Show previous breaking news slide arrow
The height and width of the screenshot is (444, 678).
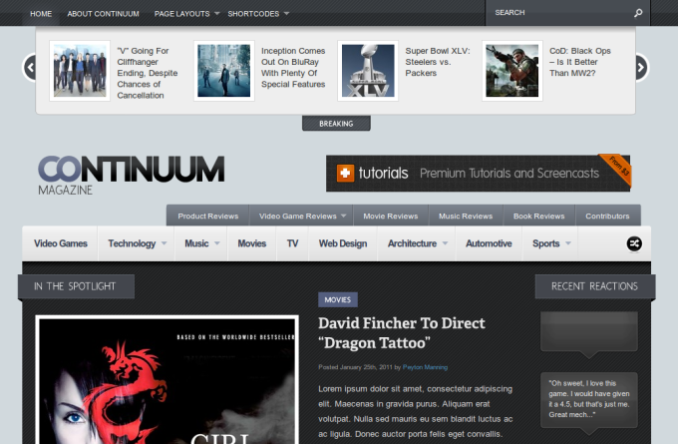[x=30, y=67]
